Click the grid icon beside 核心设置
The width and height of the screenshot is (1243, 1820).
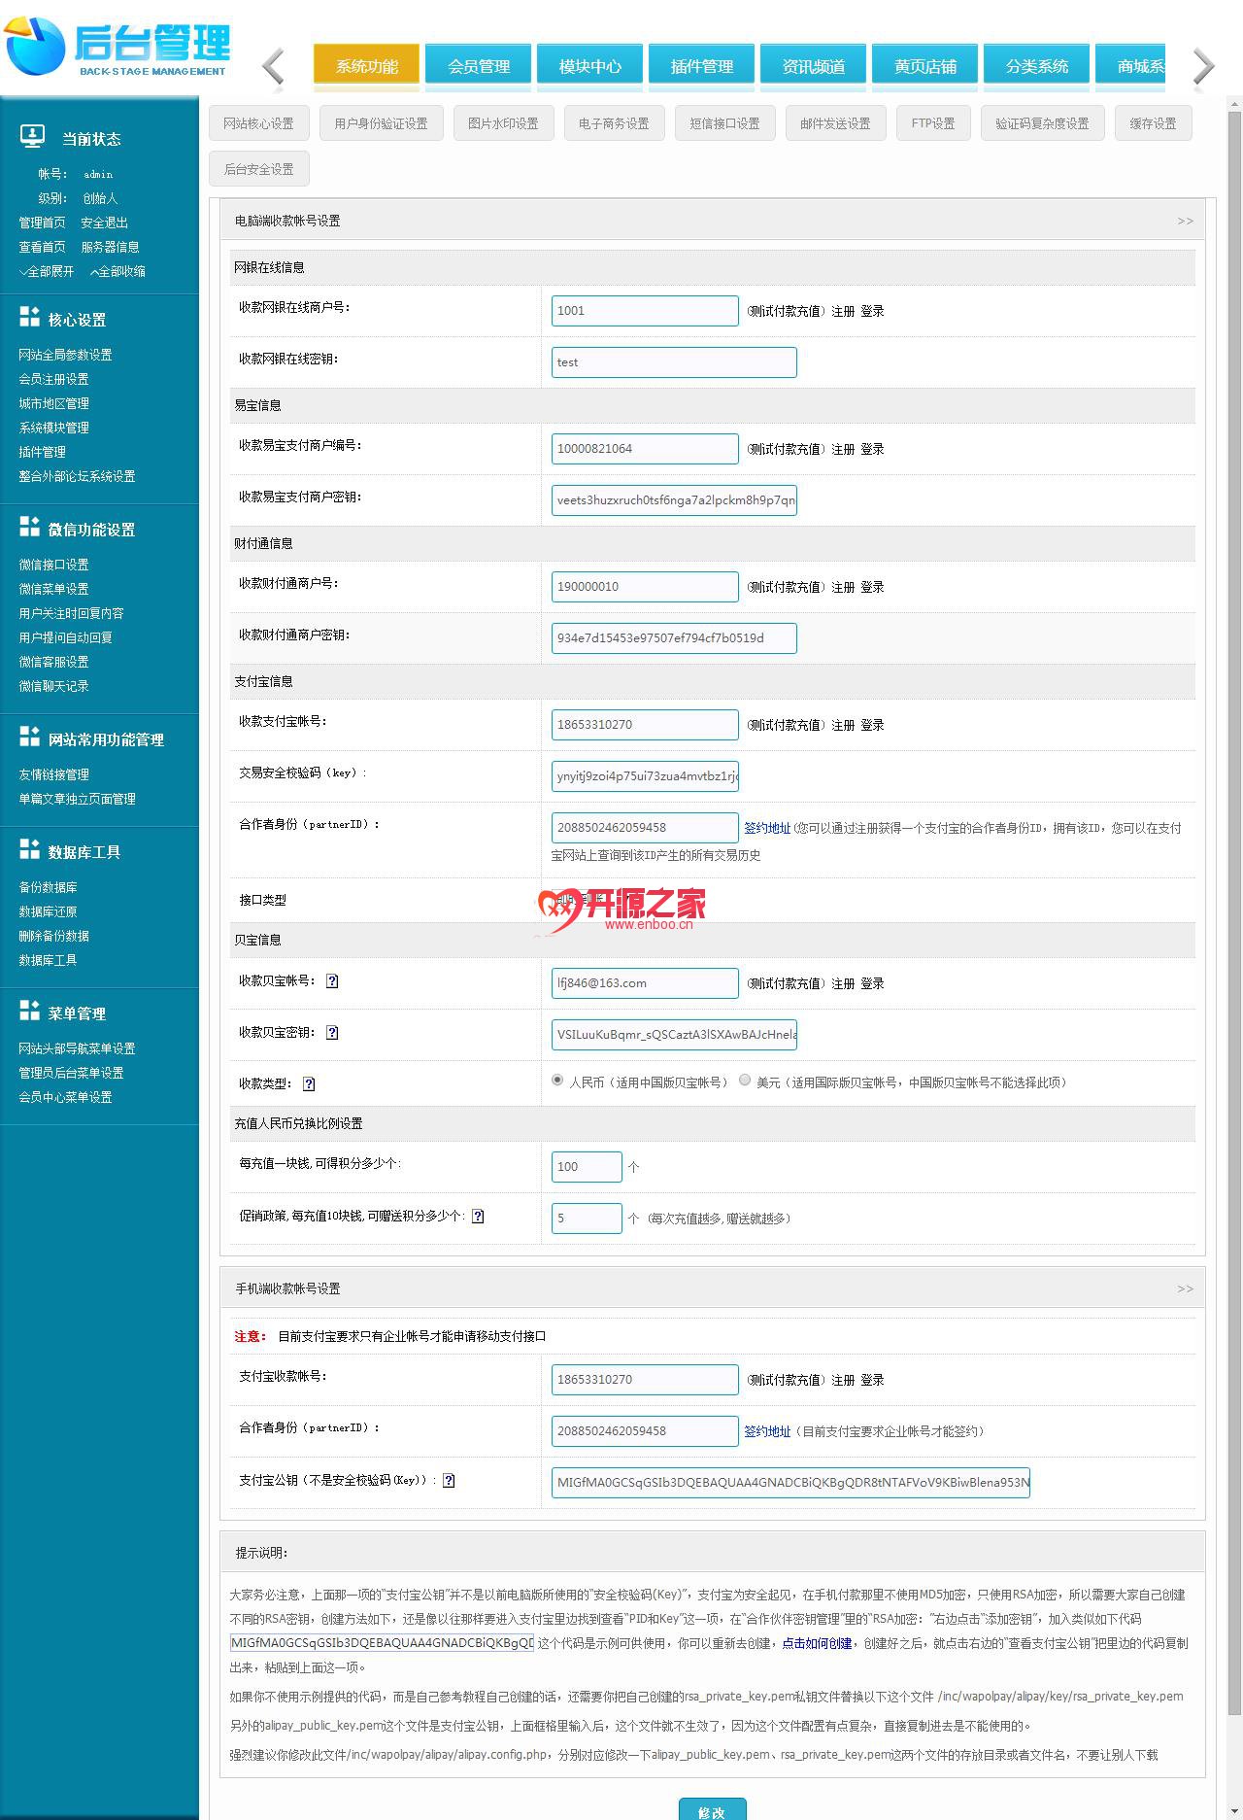coord(30,317)
